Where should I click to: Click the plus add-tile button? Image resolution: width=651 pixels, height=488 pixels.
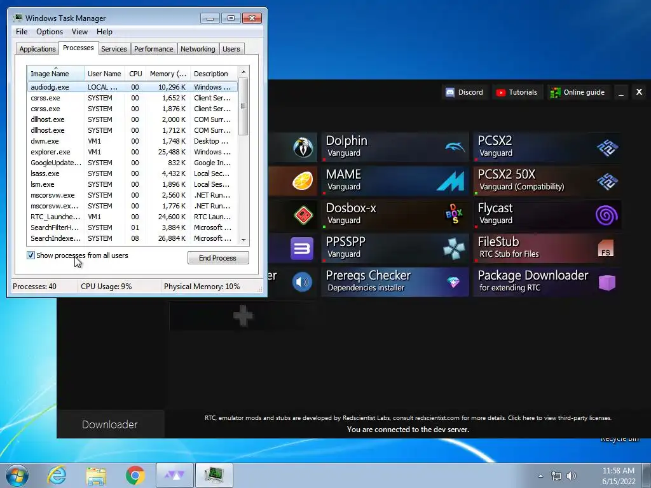(243, 316)
